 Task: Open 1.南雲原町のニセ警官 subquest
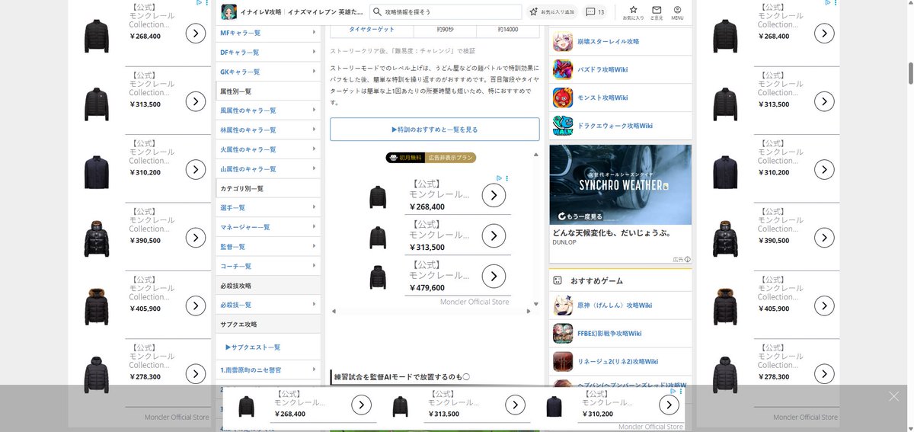[x=267, y=370]
